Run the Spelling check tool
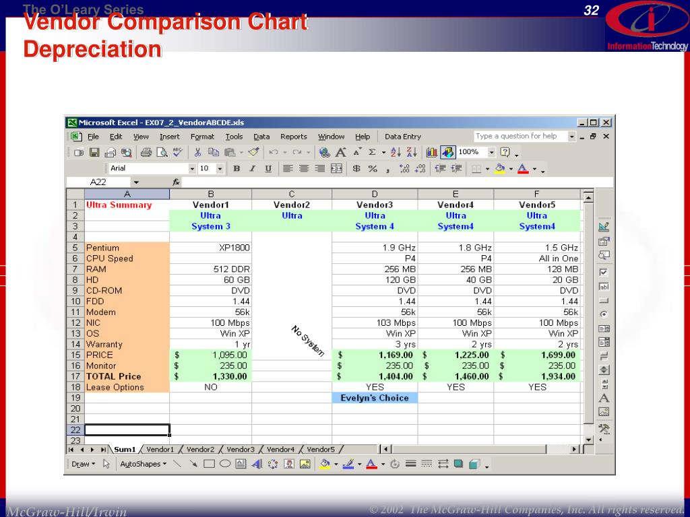 [x=178, y=153]
